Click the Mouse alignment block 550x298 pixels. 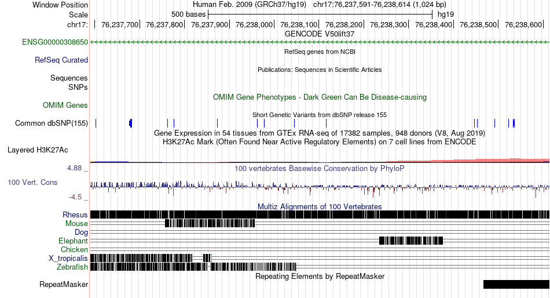coord(210,223)
